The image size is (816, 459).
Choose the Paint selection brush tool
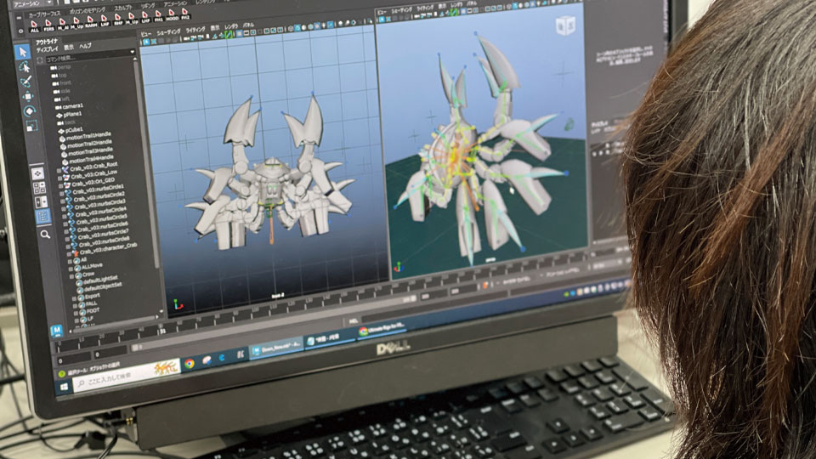tap(26, 82)
